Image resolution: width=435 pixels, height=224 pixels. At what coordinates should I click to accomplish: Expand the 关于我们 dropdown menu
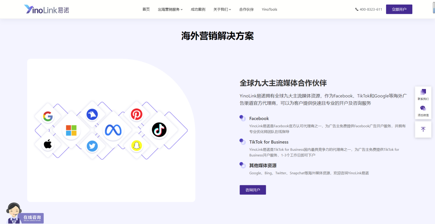(x=222, y=9)
